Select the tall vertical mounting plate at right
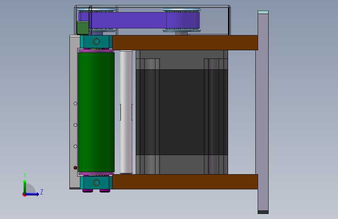This screenshot has height=219, width=338. 263,112
